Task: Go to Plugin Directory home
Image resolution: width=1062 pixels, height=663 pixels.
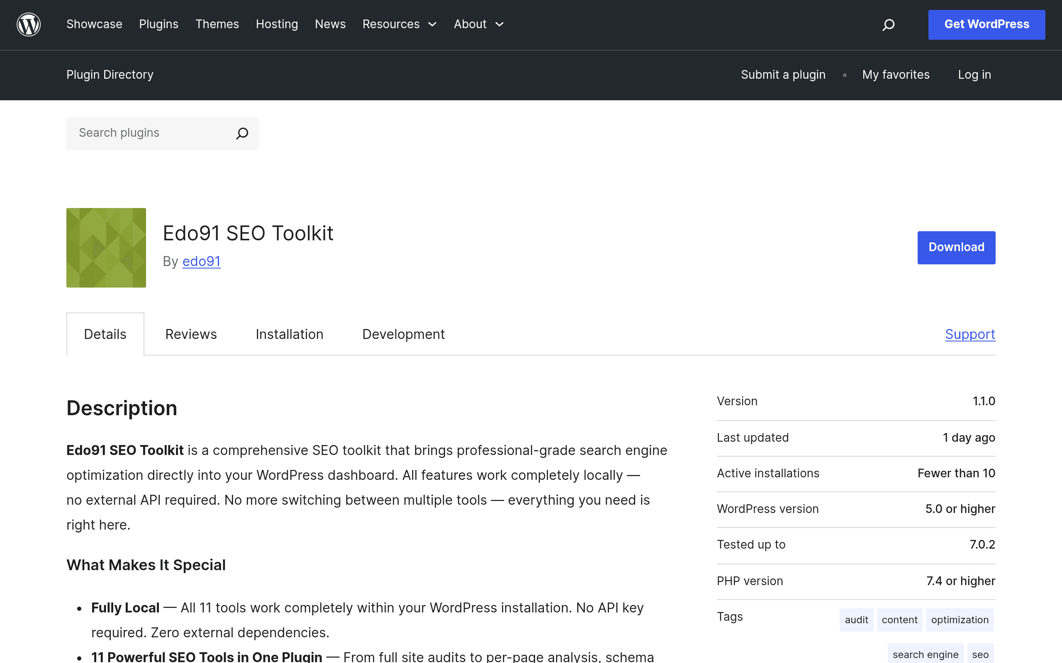Action: [x=110, y=75]
